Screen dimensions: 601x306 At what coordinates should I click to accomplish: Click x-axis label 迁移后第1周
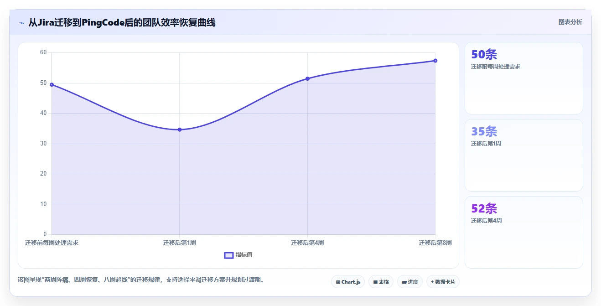click(180, 243)
